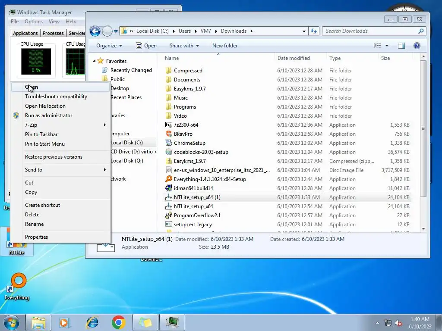Viewport: 442px width, 331px height.
Task: Click the taskbar clock showing 1:40 AM
Action: point(420,323)
